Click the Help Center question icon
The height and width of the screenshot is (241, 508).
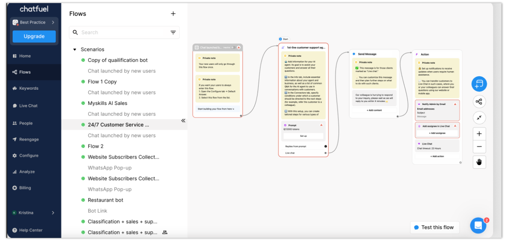[x=15, y=230]
